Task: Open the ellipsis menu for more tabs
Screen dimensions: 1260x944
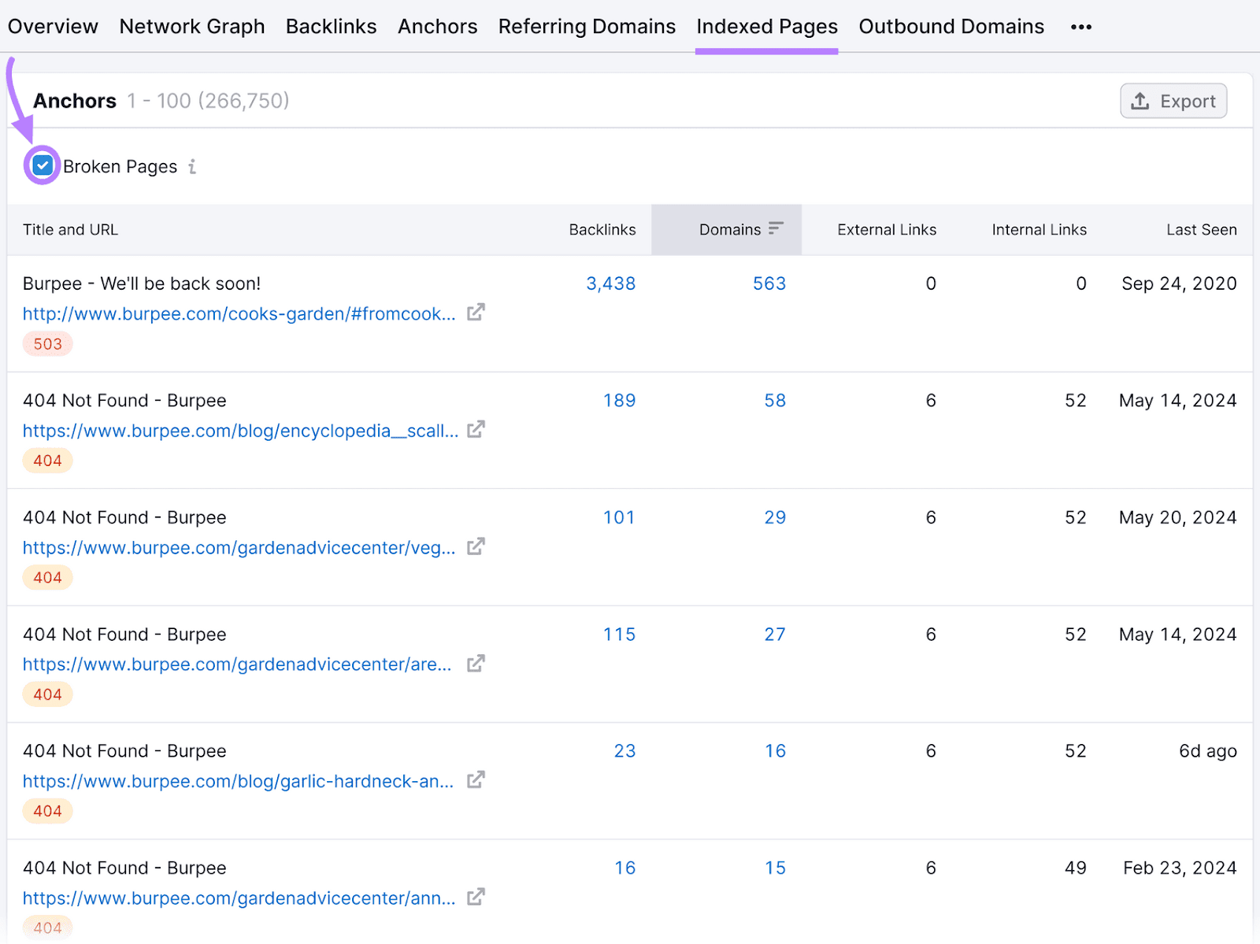Action: click(x=1080, y=26)
